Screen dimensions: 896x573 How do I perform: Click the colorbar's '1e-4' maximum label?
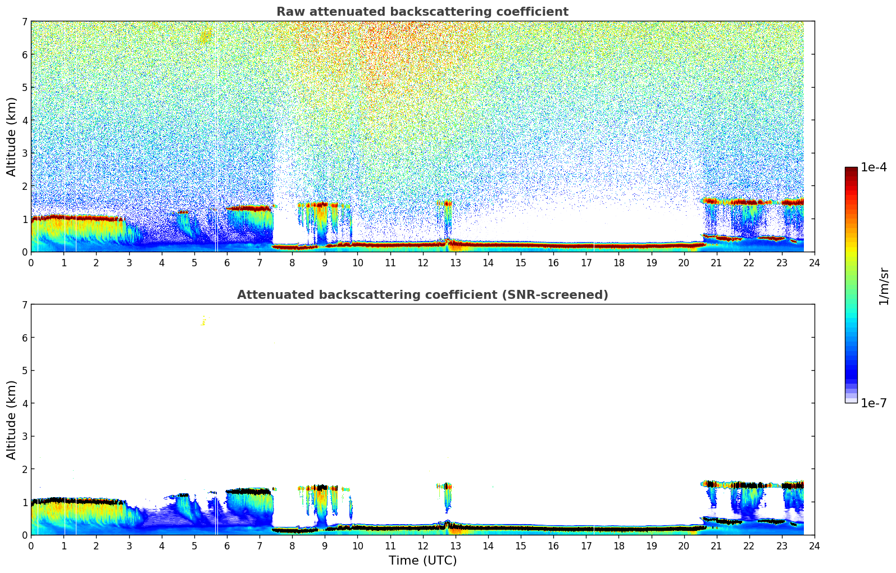[x=874, y=167]
